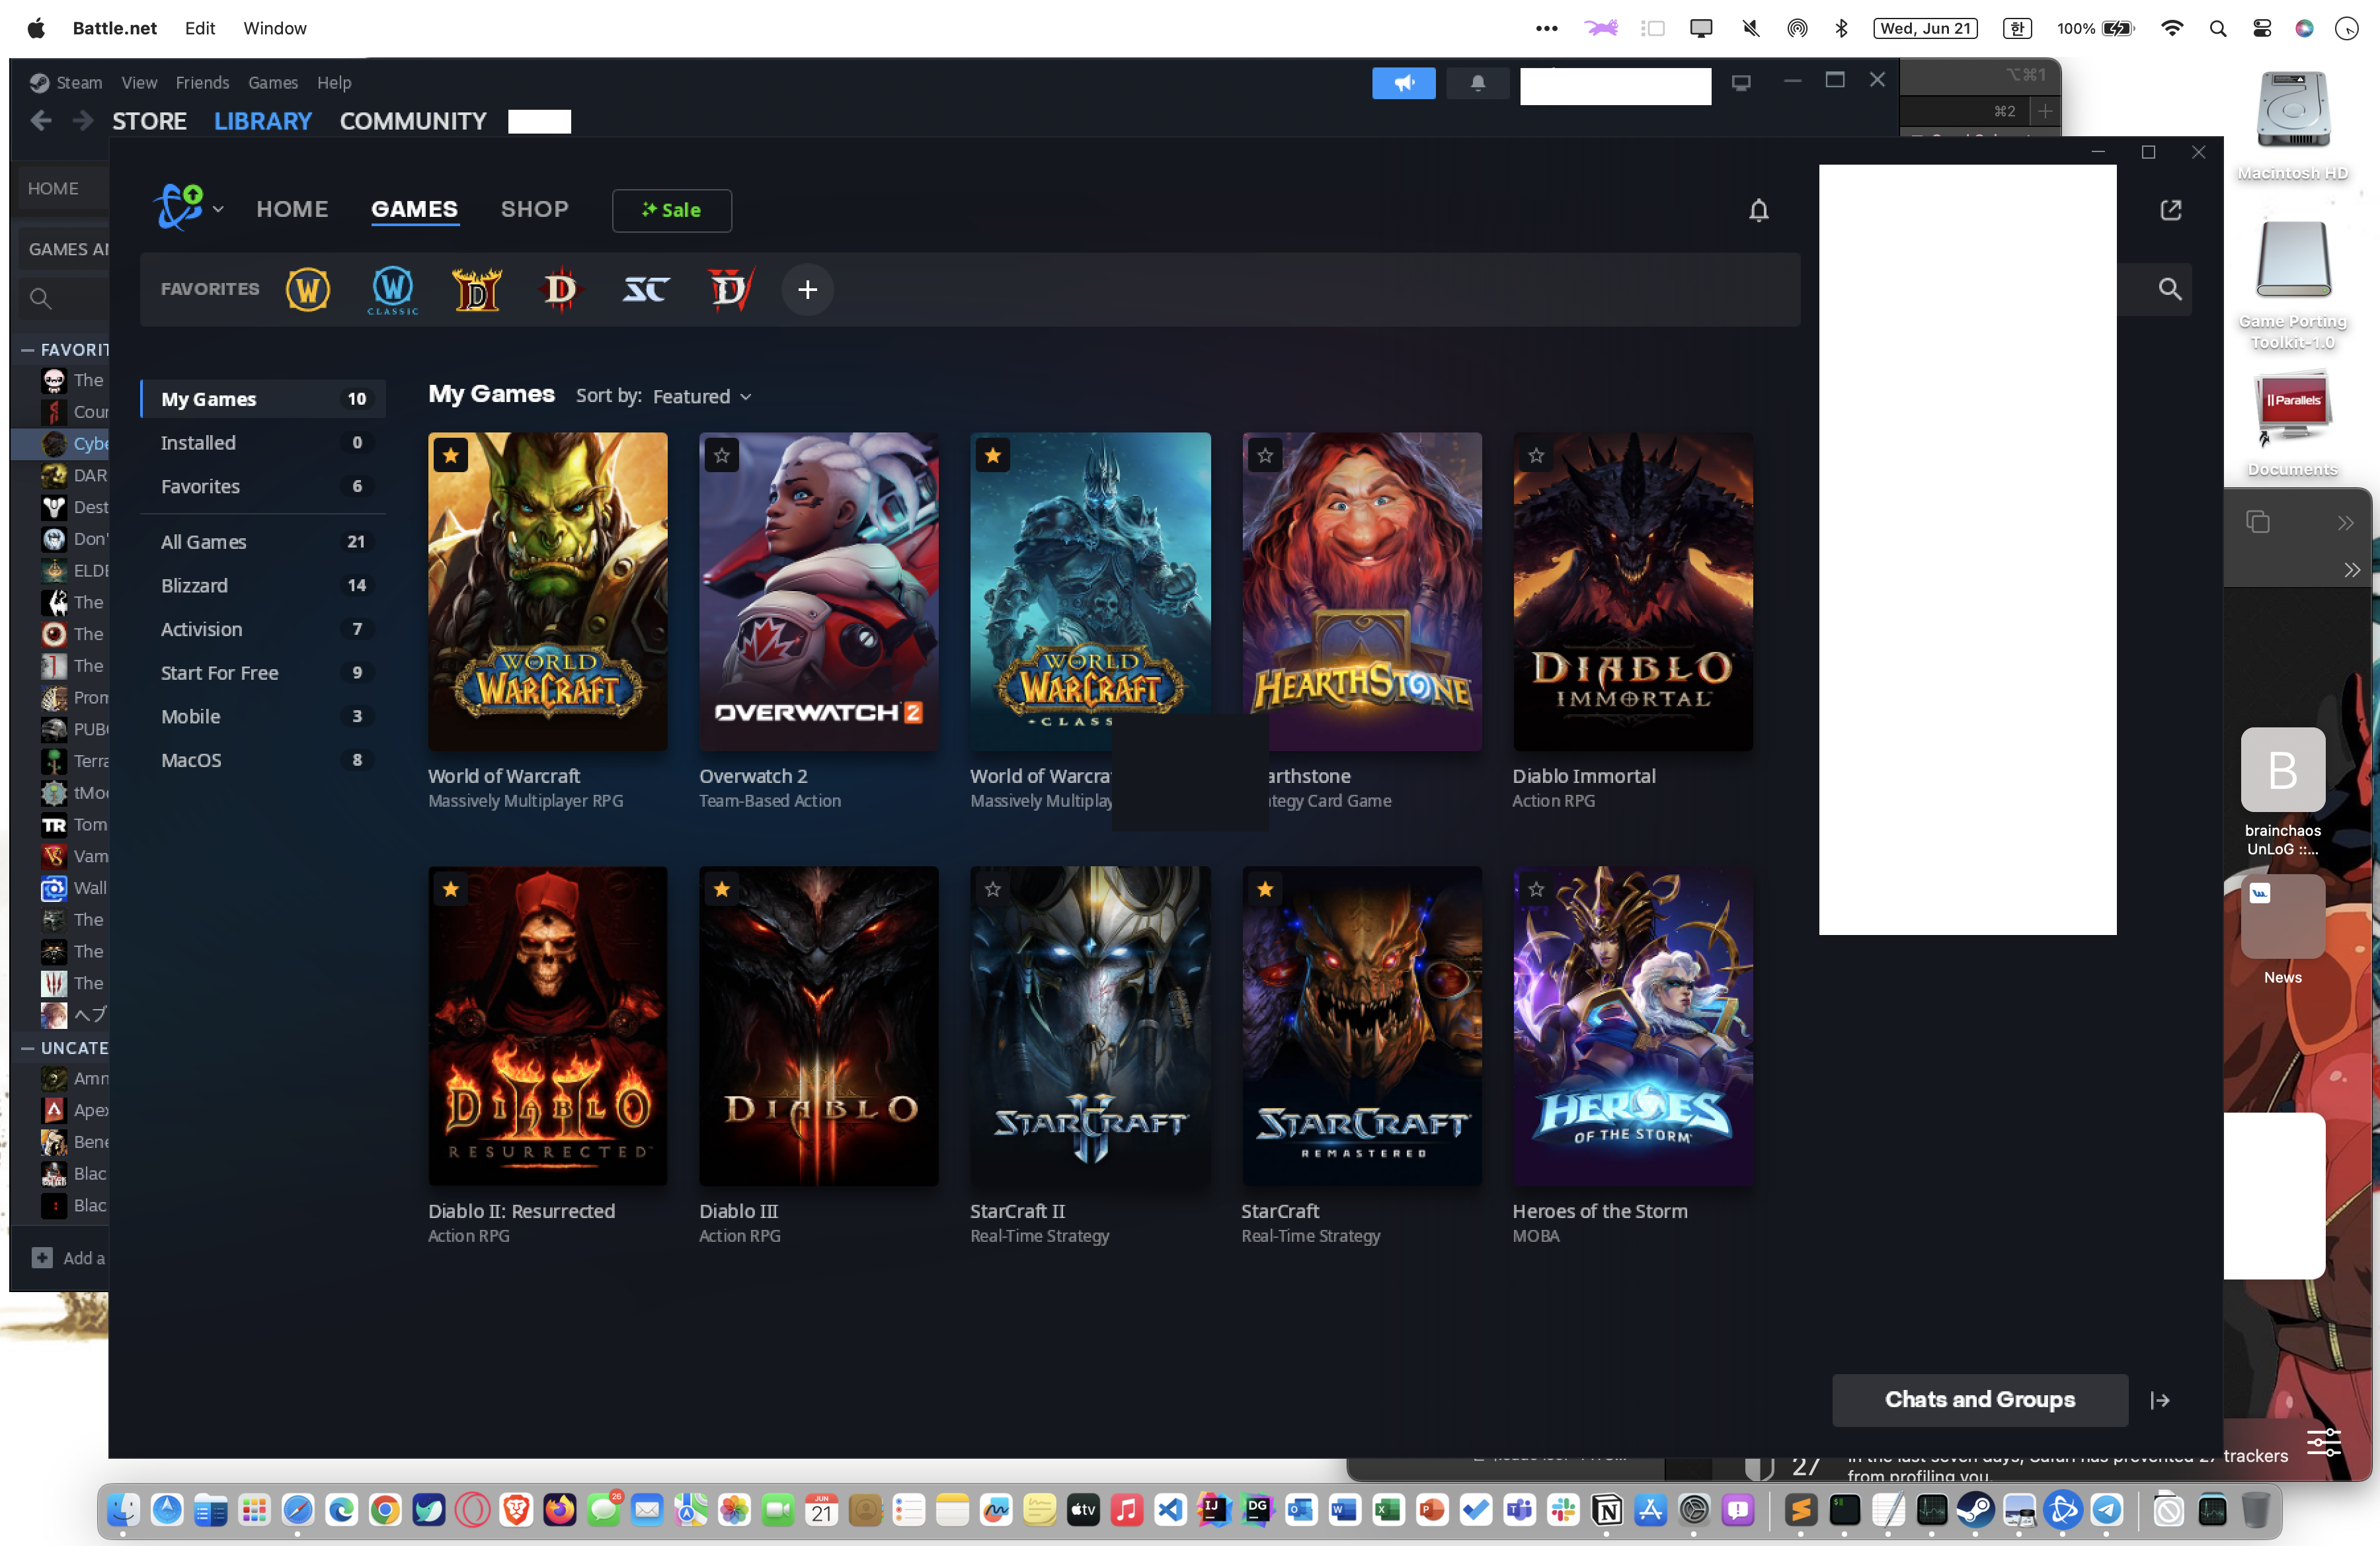The width and height of the screenshot is (2380, 1546).
Task: Click the StarCraft favorites bar icon
Action: click(x=646, y=290)
